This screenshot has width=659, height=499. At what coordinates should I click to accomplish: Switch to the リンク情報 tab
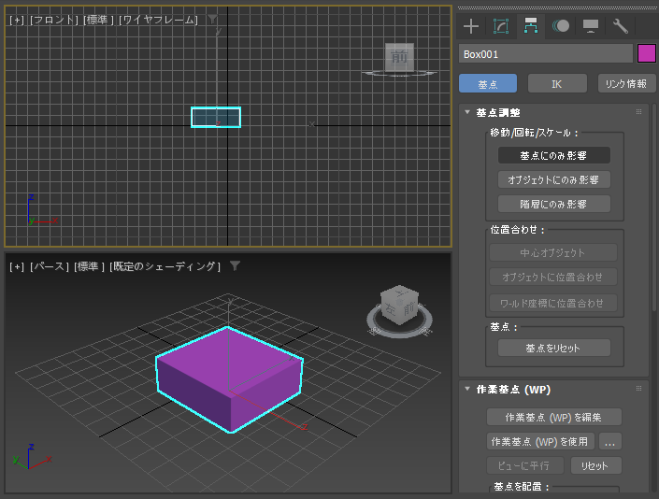click(x=626, y=83)
